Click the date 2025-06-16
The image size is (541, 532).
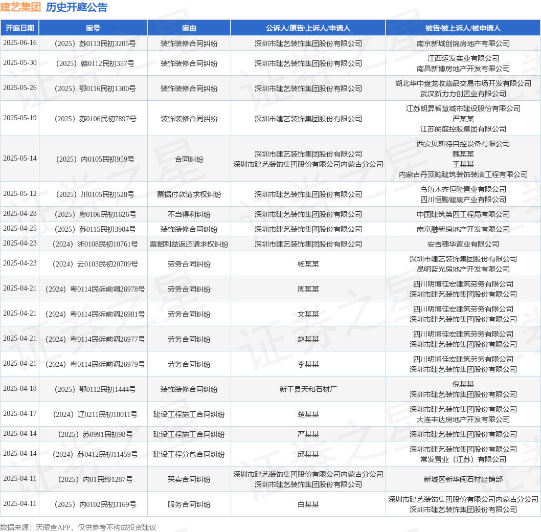pos(19,43)
